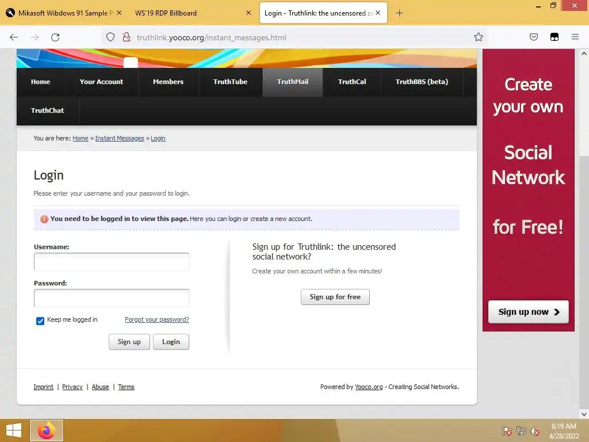Visit the Yooco.org footer link
Screen dimensions: 589x442
[369, 387]
